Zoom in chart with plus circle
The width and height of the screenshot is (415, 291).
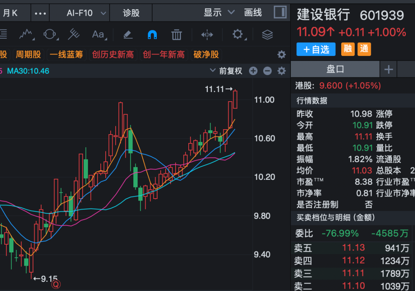point(253,71)
